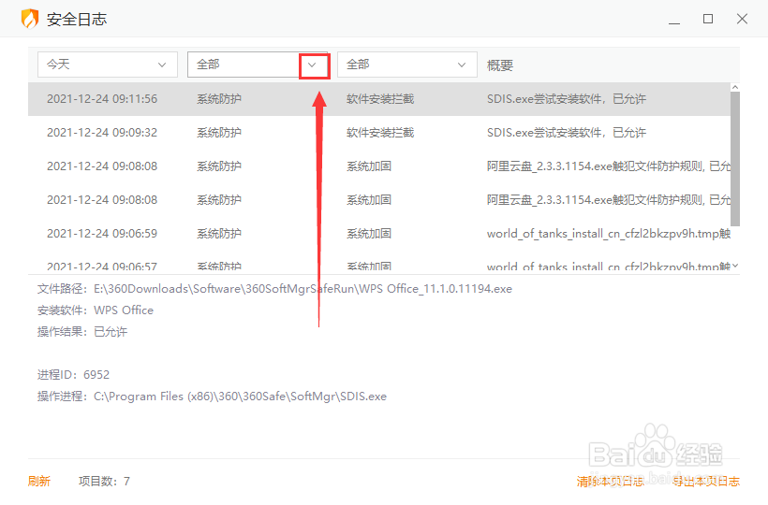Click 导出本页日志 link
The width and height of the screenshot is (768, 505).
tap(706, 481)
